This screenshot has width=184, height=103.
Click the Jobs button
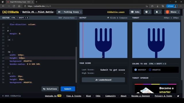pyautogui.click(x=135, y=12)
